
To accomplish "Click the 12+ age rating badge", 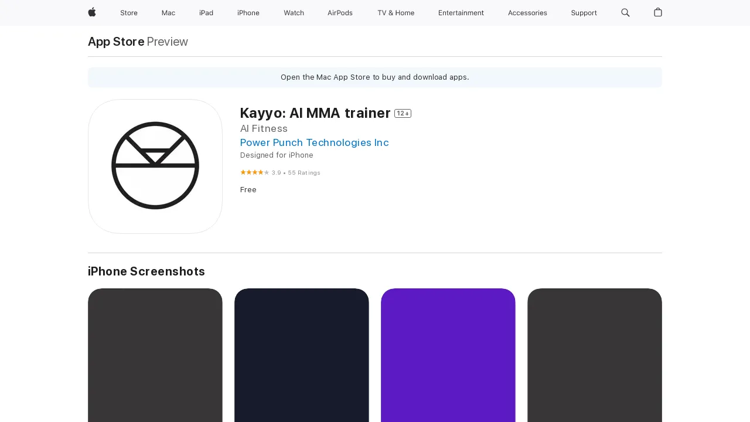I will pyautogui.click(x=403, y=113).
